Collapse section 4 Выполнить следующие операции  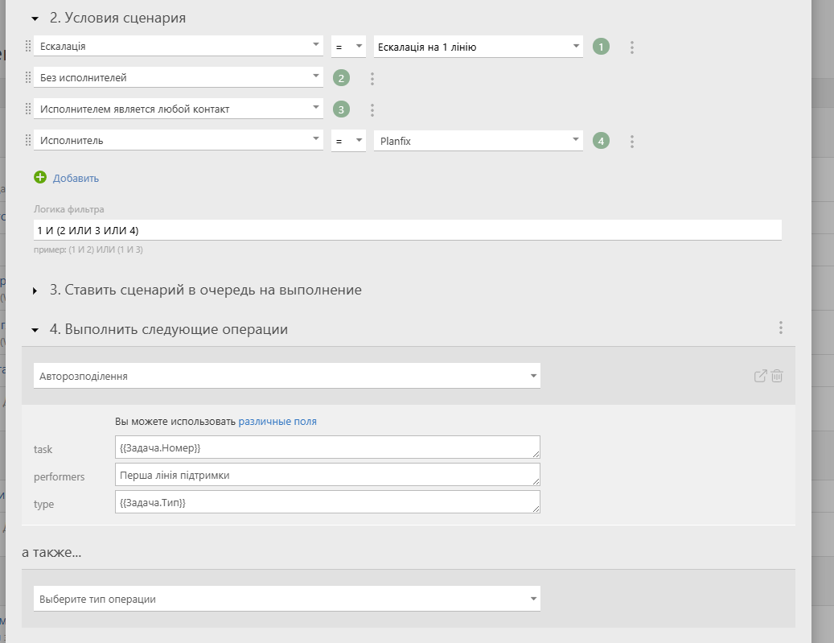pos(35,330)
